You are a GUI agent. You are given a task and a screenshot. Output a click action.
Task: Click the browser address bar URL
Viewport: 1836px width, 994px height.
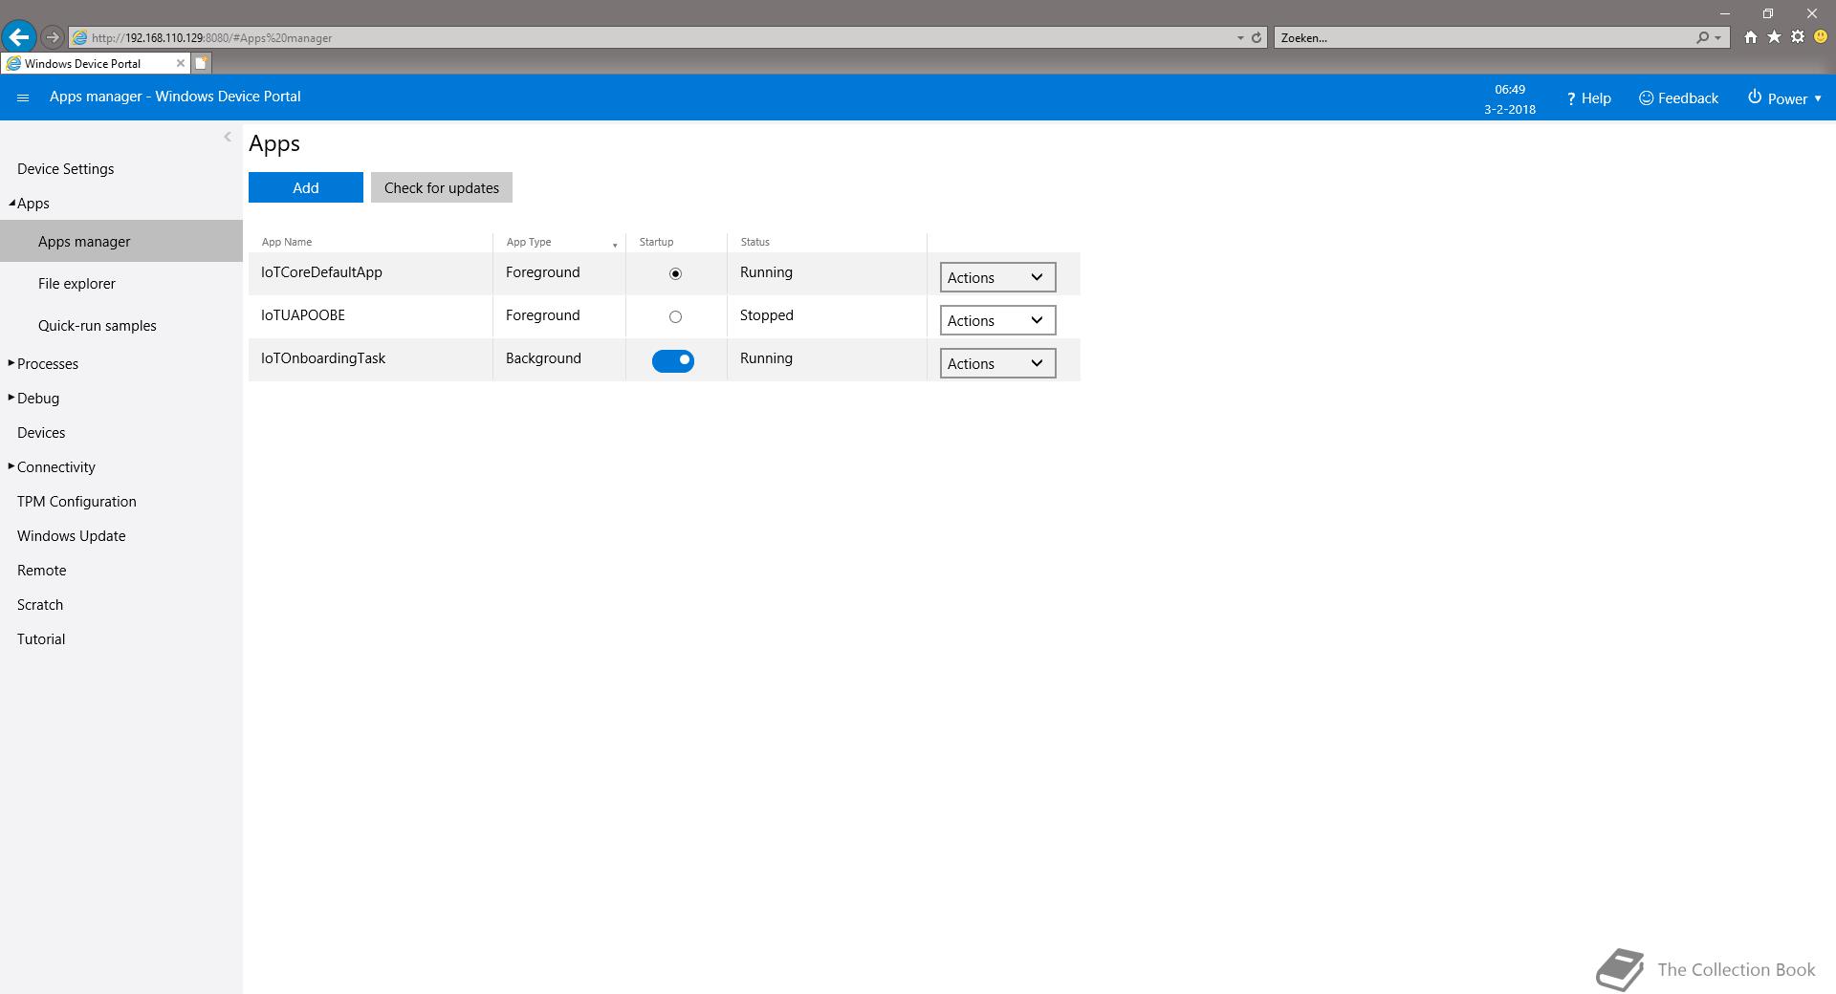[x=211, y=38]
